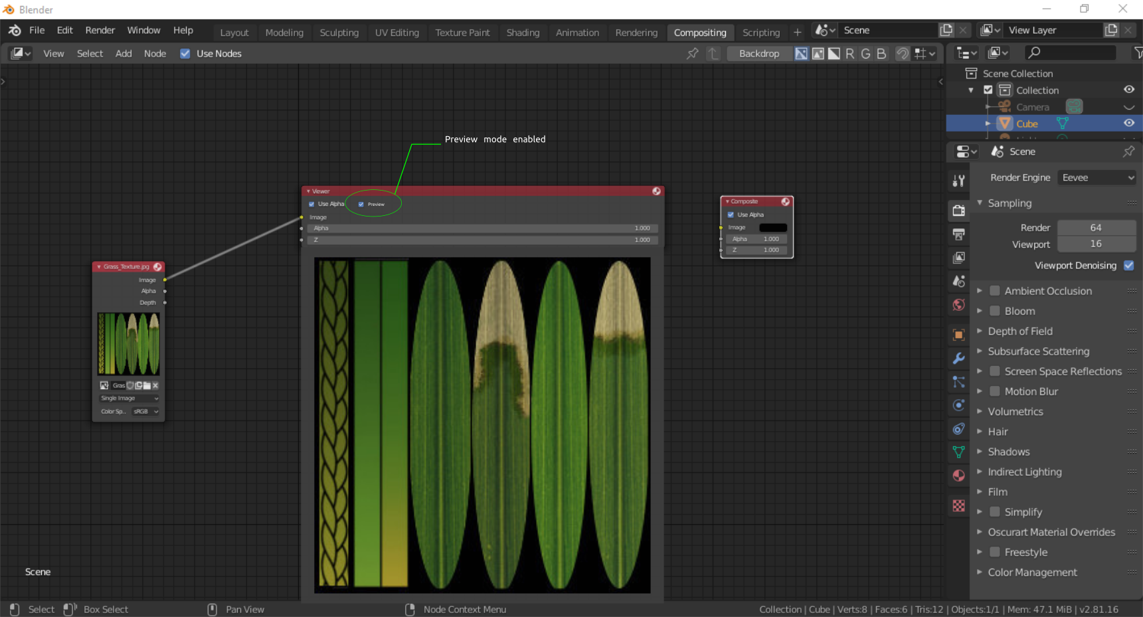Open the Render menu
Viewport: 1143px width, 617px height.
[100, 30]
